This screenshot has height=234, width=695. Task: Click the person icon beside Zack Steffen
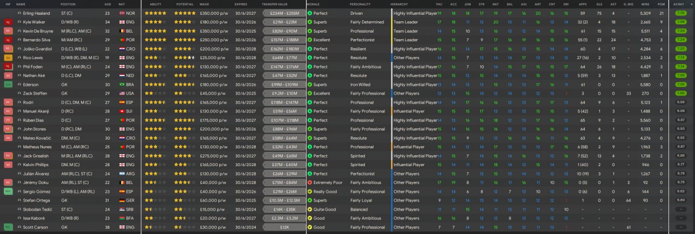coord(20,93)
